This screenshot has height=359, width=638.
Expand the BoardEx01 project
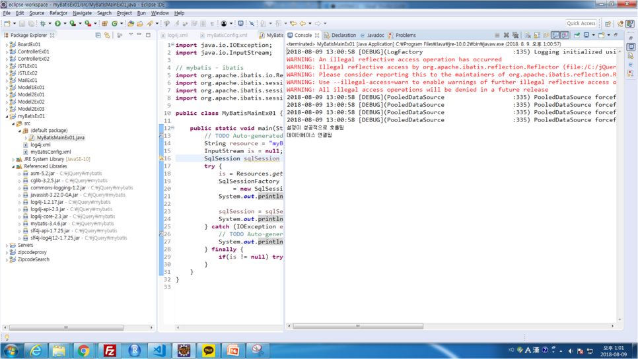[7, 44]
